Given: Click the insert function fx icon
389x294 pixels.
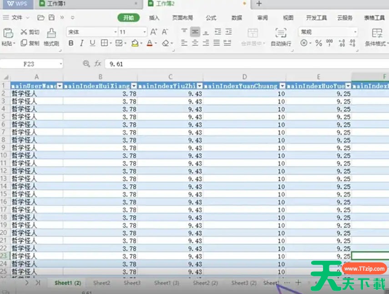Looking at the screenshot, I should click(x=96, y=64).
